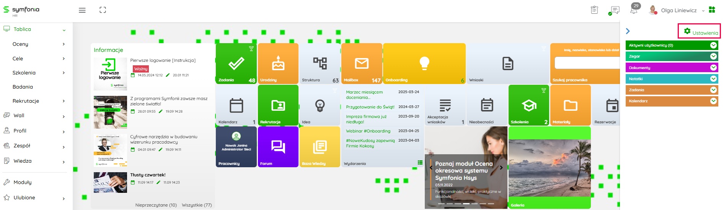Toggle fullscreen mode icon
Screen dimensions: 724x210
point(103,10)
